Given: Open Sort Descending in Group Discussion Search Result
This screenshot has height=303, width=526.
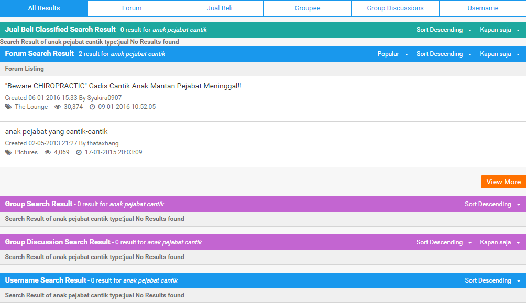Looking at the screenshot, I should pos(444,242).
